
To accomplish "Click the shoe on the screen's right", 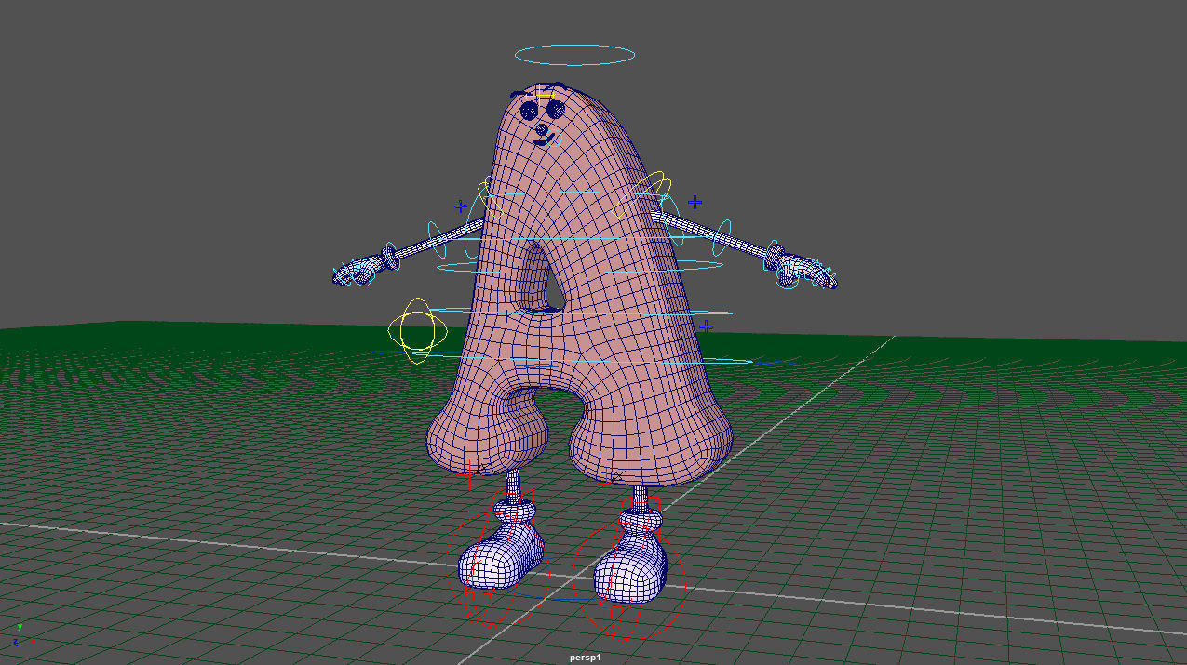I will pyautogui.click(x=630, y=568).
